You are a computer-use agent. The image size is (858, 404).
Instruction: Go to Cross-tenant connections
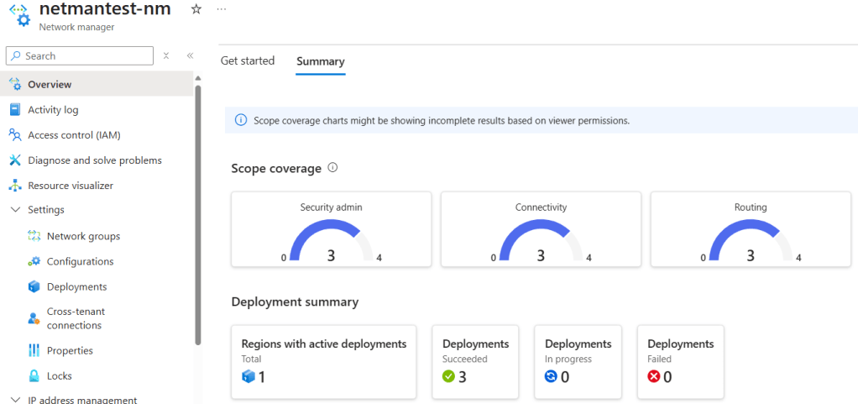(x=97, y=318)
